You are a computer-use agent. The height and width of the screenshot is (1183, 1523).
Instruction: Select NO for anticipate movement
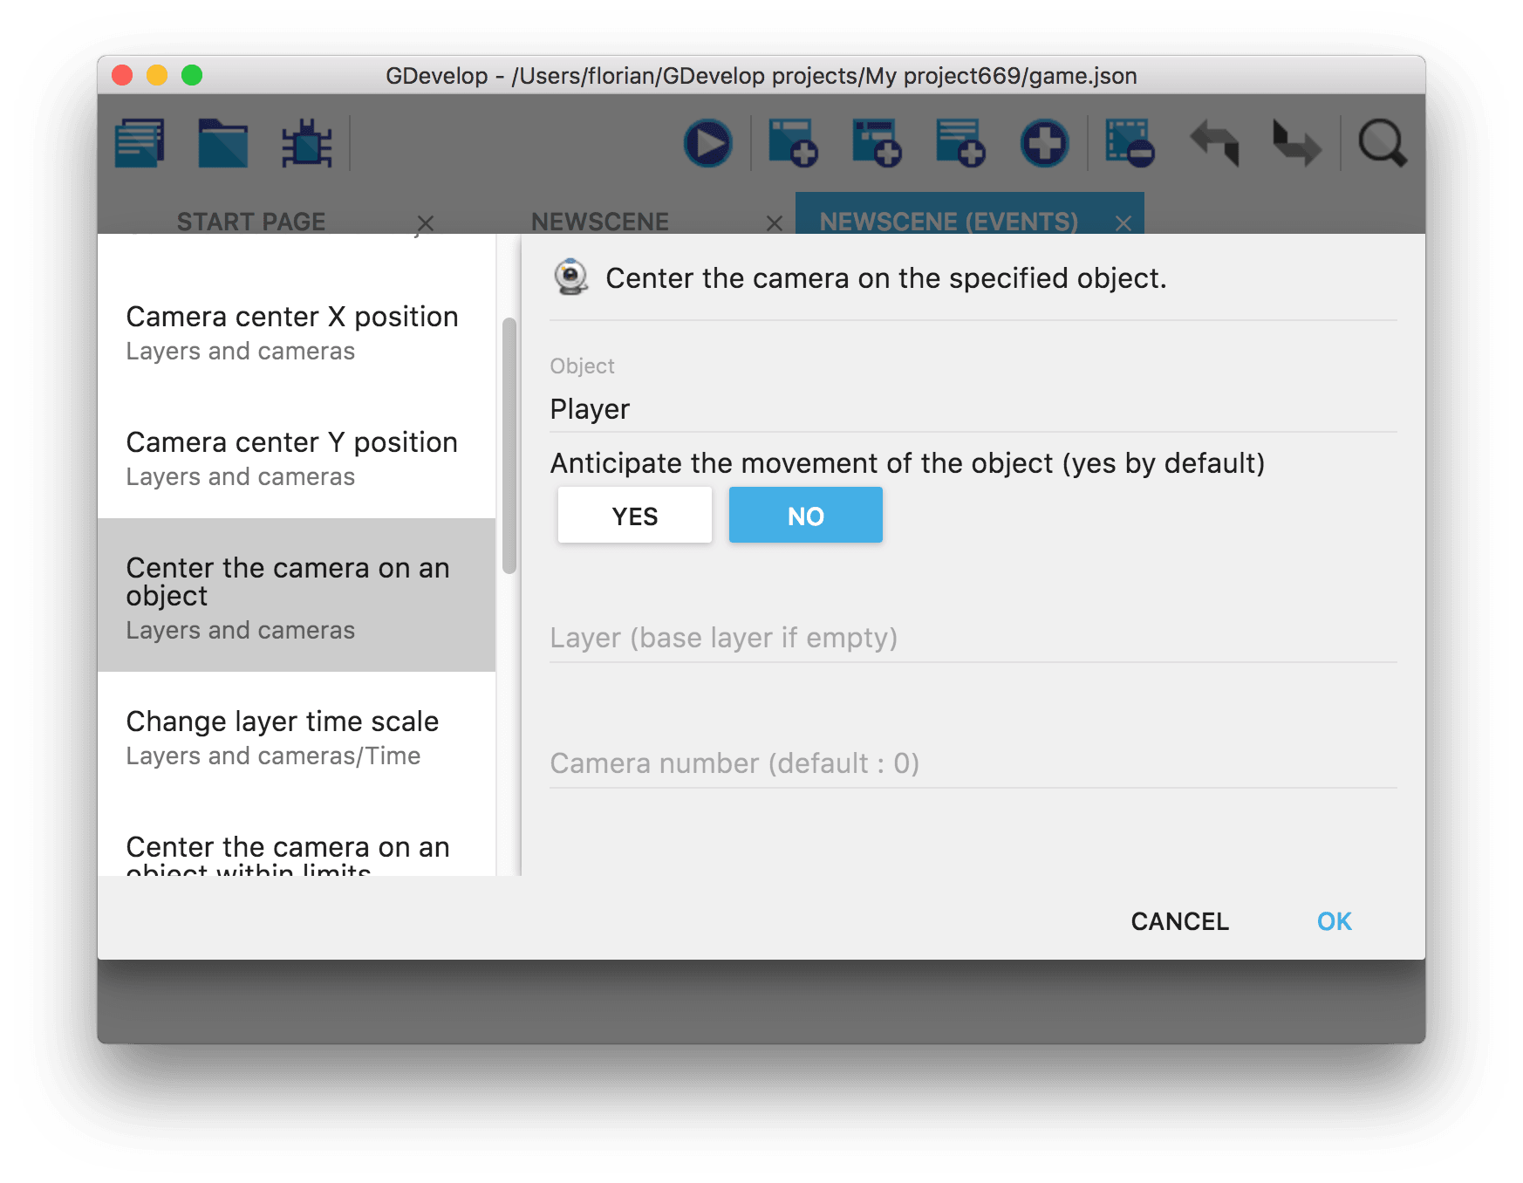tap(806, 516)
